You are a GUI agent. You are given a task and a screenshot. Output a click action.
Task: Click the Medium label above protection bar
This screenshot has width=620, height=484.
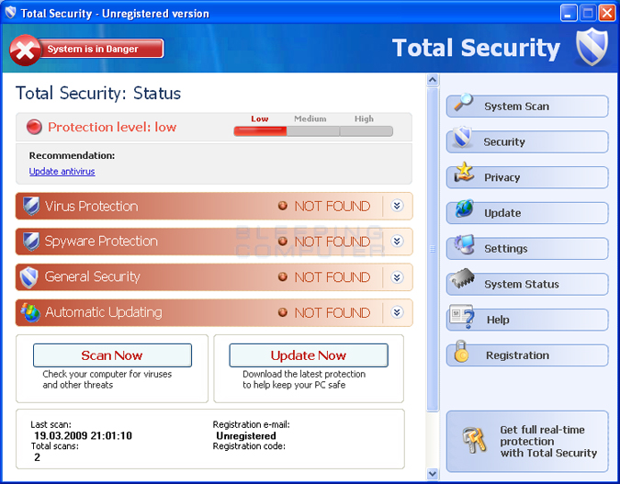point(310,118)
